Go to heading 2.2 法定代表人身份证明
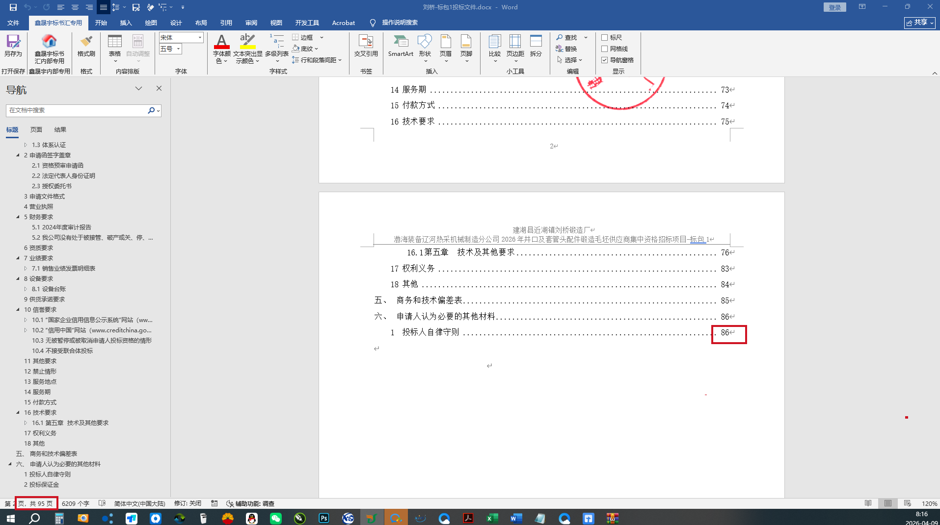The height and width of the screenshot is (525, 940). [x=63, y=176]
